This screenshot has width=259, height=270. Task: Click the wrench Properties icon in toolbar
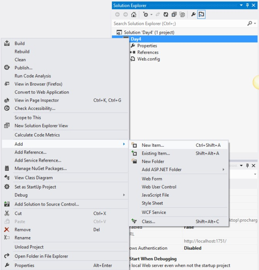point(193,14)
